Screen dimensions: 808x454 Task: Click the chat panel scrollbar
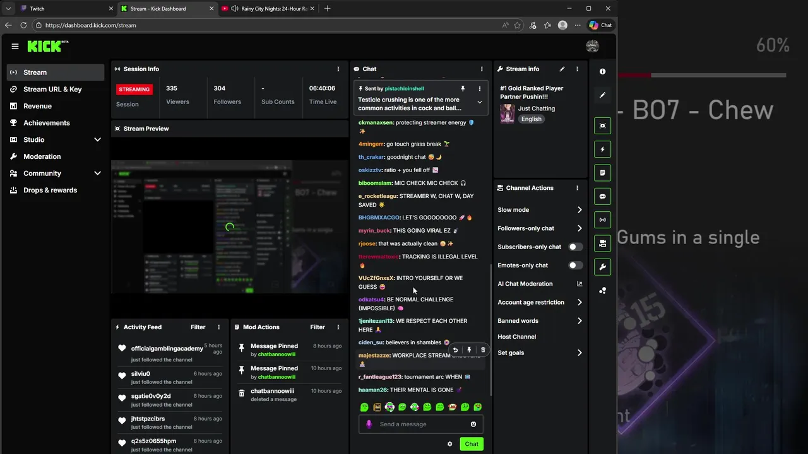[491, 331]
